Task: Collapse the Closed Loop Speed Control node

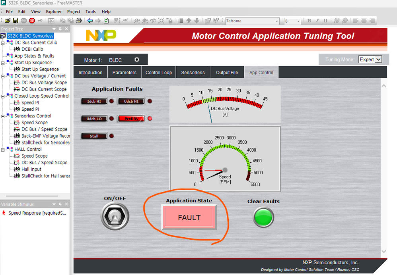Action: pyautogui.click(x=3, y=96)
